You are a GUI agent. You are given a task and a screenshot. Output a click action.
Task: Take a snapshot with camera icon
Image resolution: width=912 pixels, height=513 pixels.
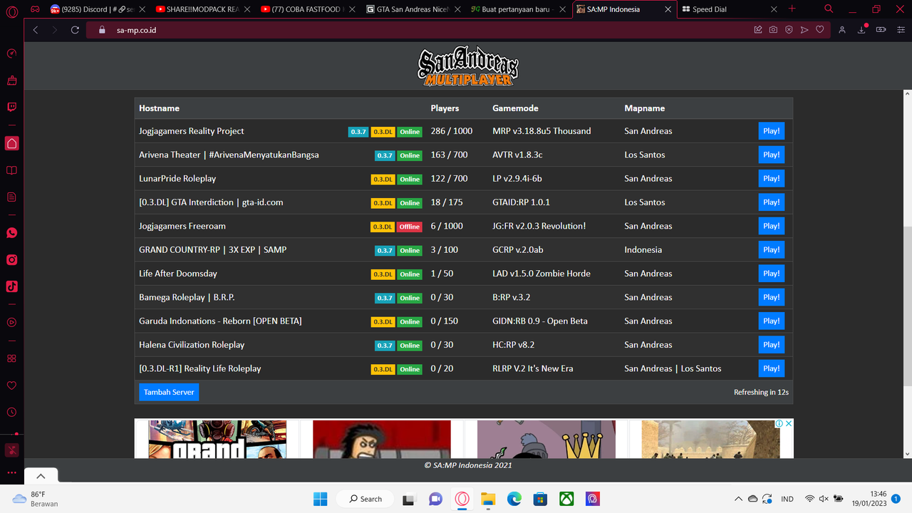[x=773, y=30]
